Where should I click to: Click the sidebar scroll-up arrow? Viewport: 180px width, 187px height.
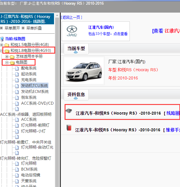(57, 15)
